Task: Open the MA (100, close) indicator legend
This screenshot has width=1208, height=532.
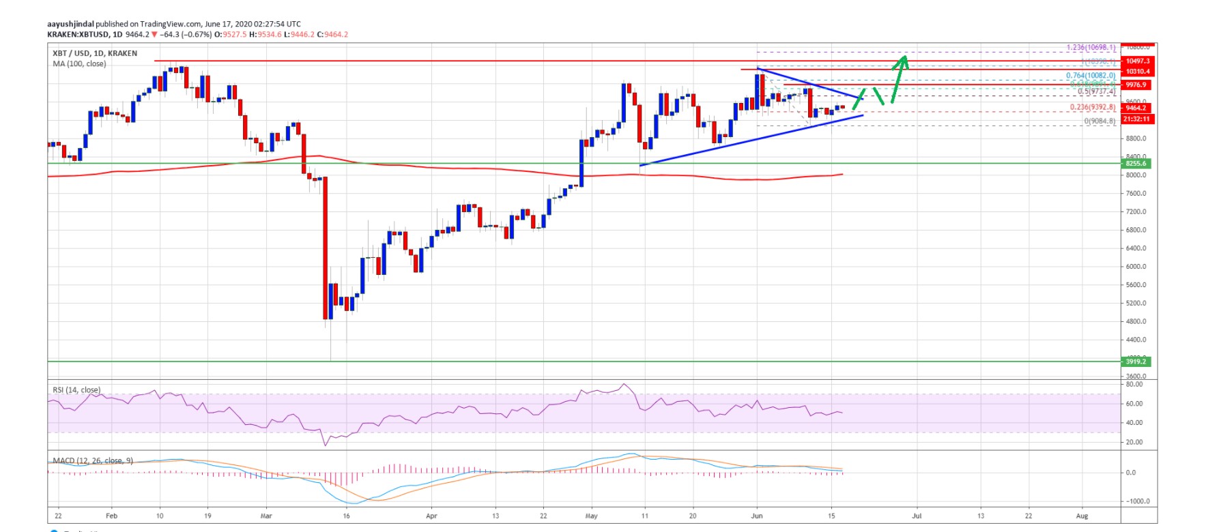Action: point(79,64)
